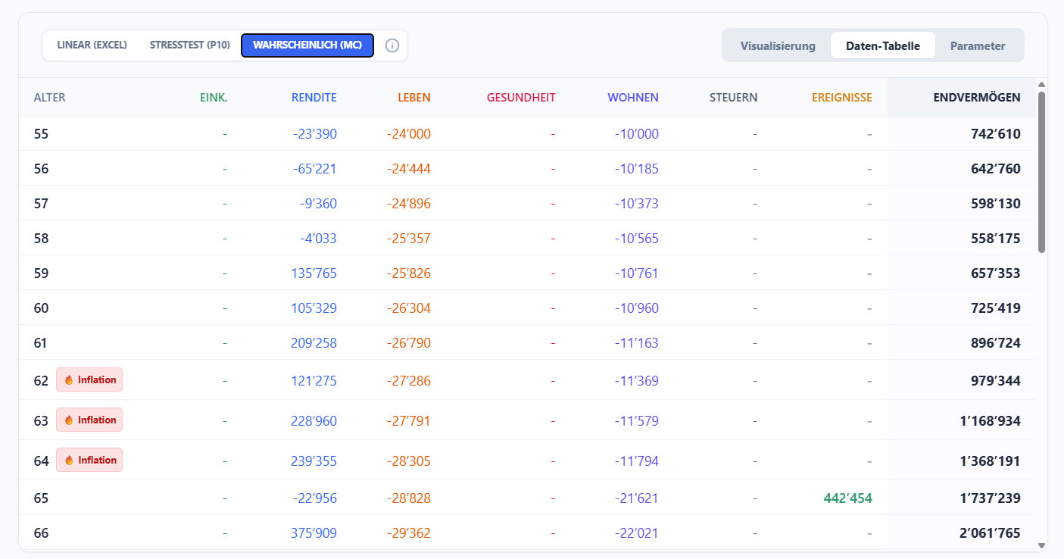Select Wohnen value -11'794
Image resolution: width=1064 pixels, height=559 pixels.
[x=637, y=461]
